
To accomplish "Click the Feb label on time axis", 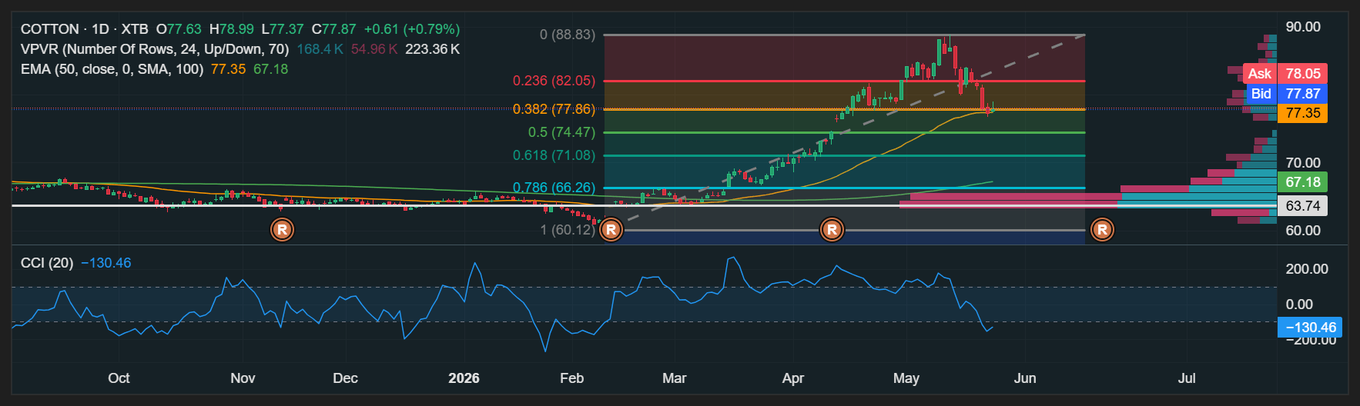I will pyautogui.click(x=571, y=378).
